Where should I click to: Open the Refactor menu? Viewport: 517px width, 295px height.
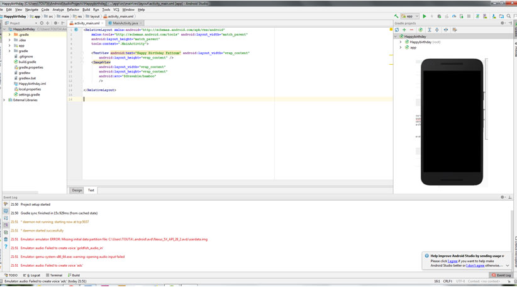(73, 9)
